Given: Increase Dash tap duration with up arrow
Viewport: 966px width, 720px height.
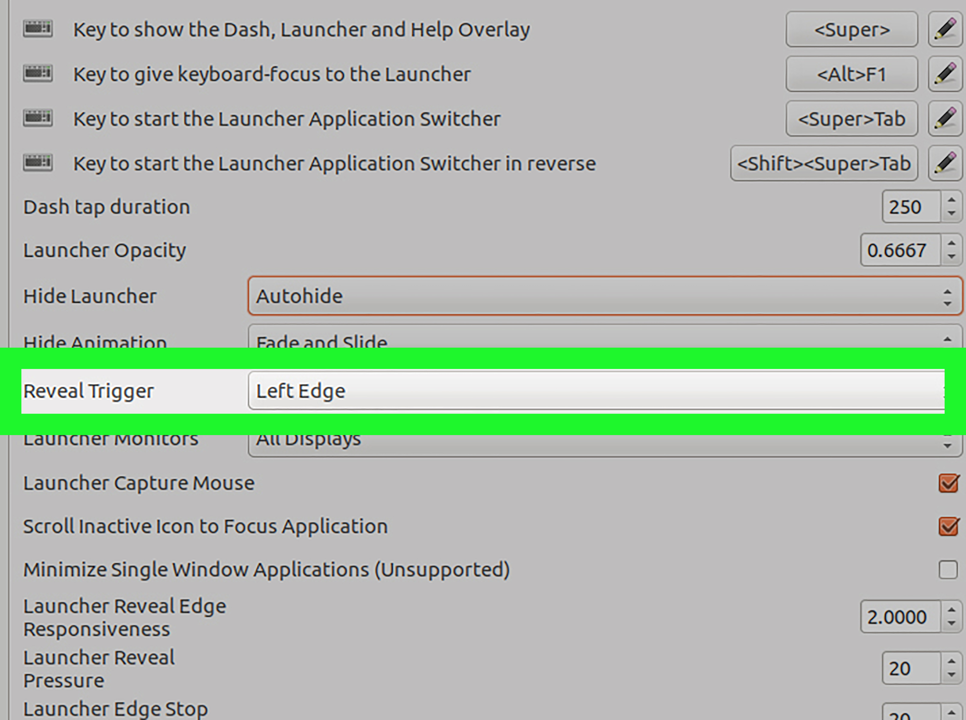Looking at the screenshot, I should [x=952, y=200].
